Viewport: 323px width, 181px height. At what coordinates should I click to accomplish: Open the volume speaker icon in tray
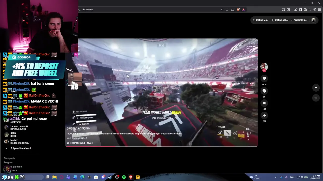click(x=302, y=177)
